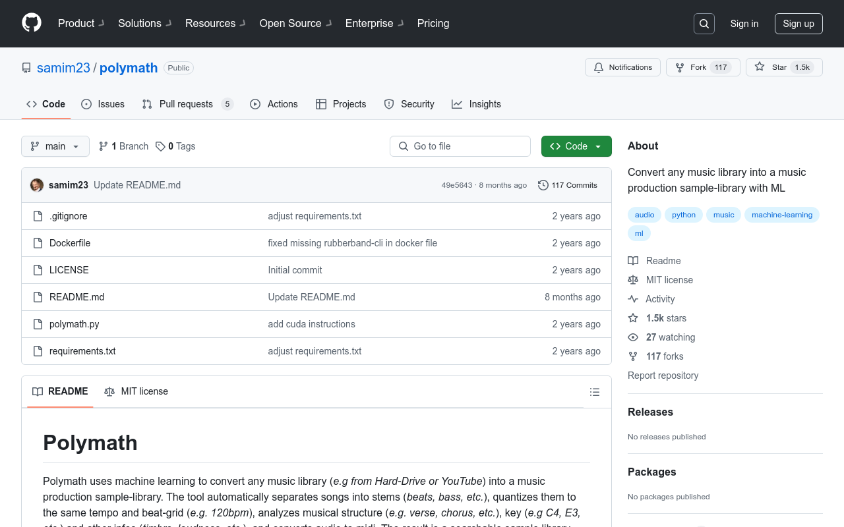Click the repository icon beside samim23
Screen dimensions: 844x527
[26, 68]
